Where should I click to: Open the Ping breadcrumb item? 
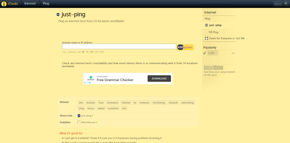click(x=46, y=4)
